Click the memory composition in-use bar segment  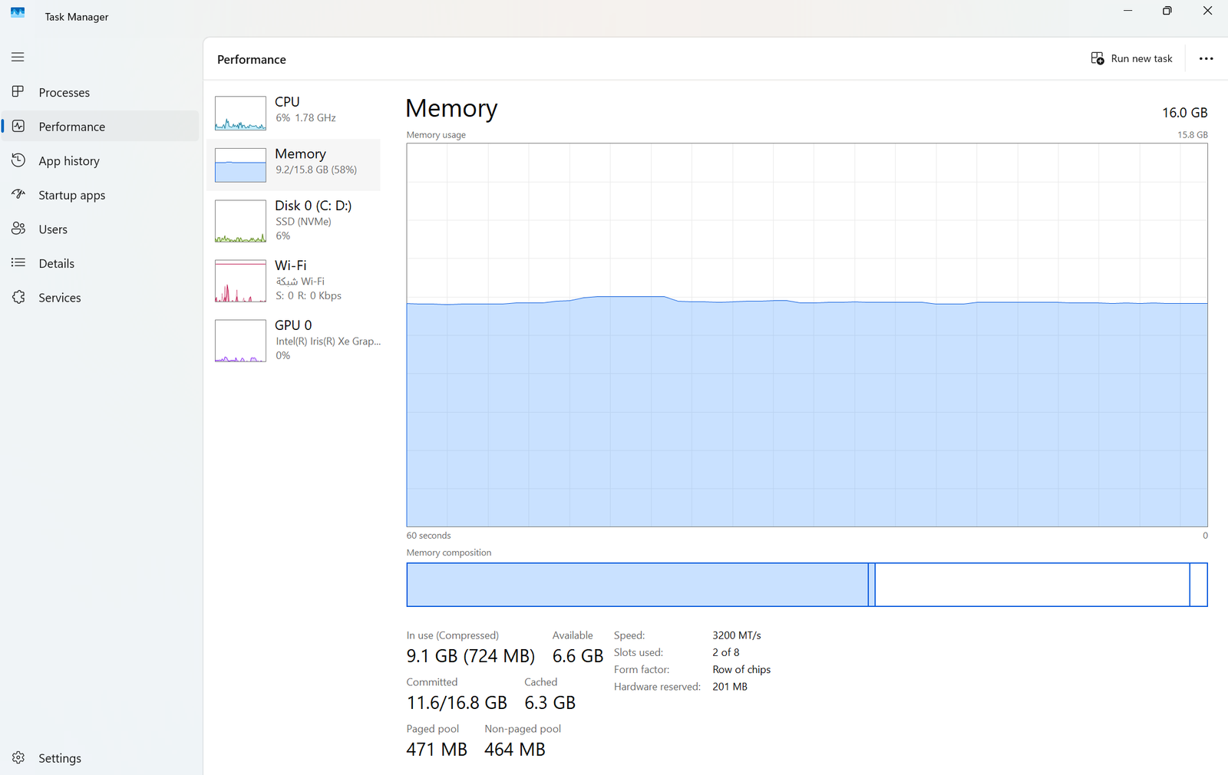pos(637,585)
